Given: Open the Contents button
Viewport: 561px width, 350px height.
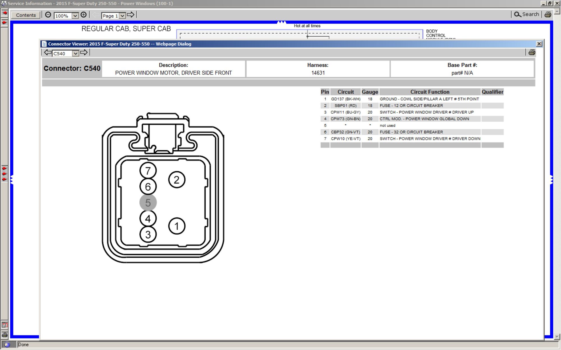Looking at the screenshot, I should [x=26, y=15].
